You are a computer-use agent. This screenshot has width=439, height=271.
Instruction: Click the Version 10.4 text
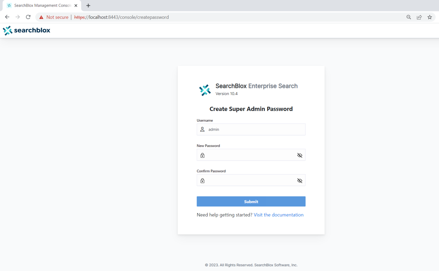point(227,94)
